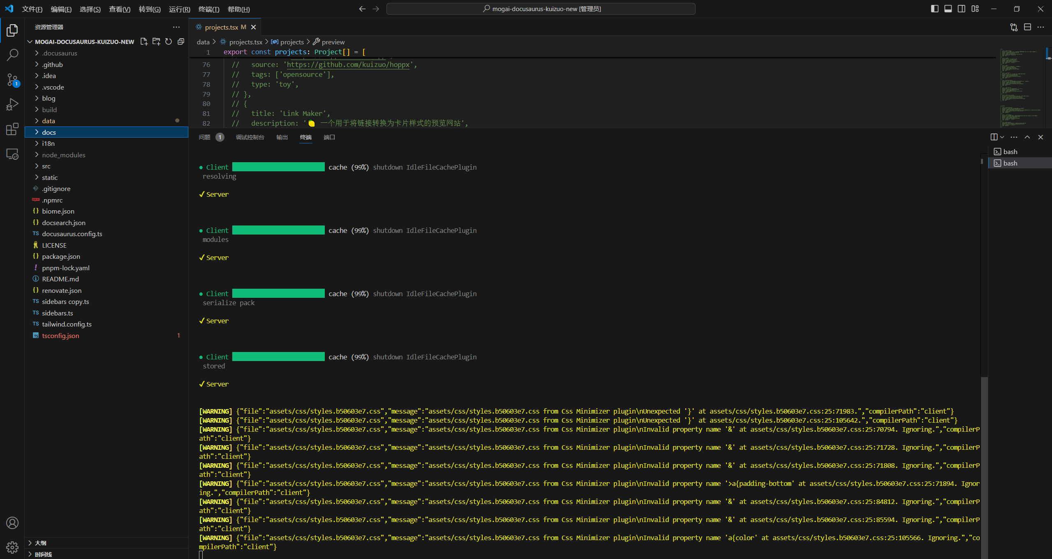Open explorer views and more actions menu

click(176, 27)
